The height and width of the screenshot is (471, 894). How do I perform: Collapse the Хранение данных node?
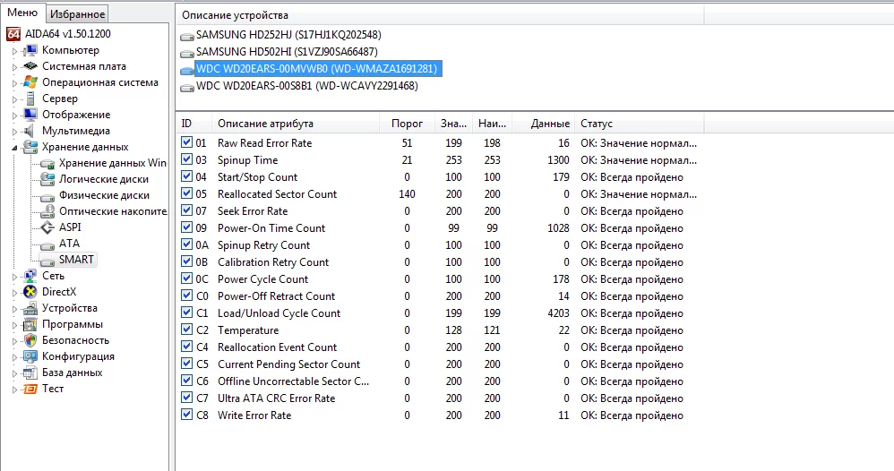pos(15,148)
